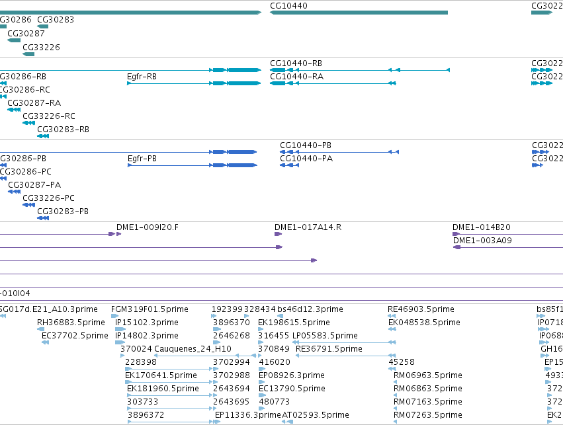
Task: Select the RM07163.5prime EST
Action: (x=395, y=409)
